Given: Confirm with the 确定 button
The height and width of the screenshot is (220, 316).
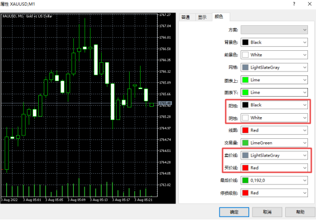Looking at the screenshot, I should pos(234,212).
